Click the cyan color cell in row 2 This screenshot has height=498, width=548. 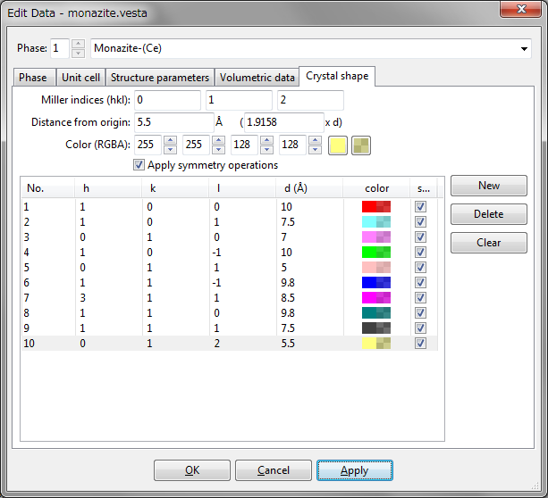coord(376,221)
